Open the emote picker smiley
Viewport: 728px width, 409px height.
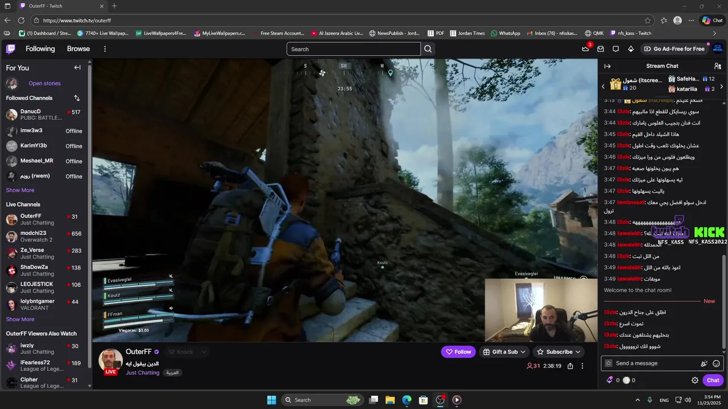click(x=716, y=364)
